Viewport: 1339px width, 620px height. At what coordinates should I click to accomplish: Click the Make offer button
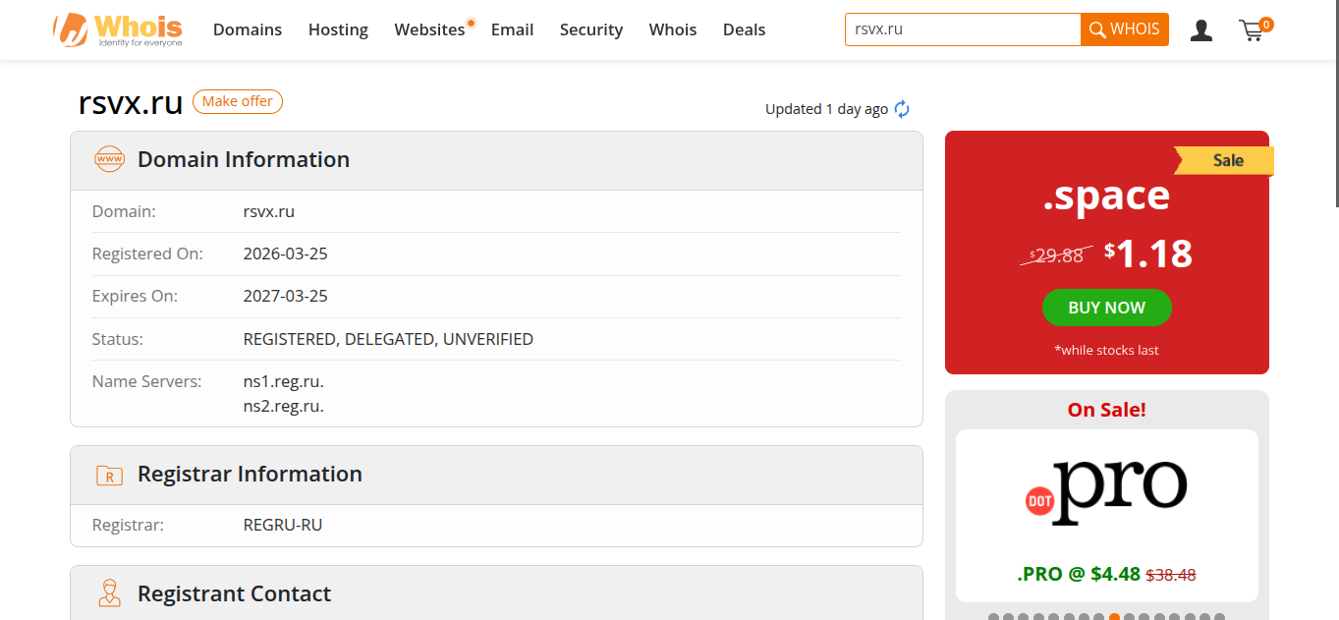[238, 101]
